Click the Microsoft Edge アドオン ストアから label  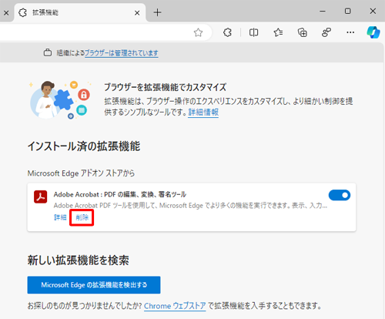pyautogui.click(x=81, y=173)
